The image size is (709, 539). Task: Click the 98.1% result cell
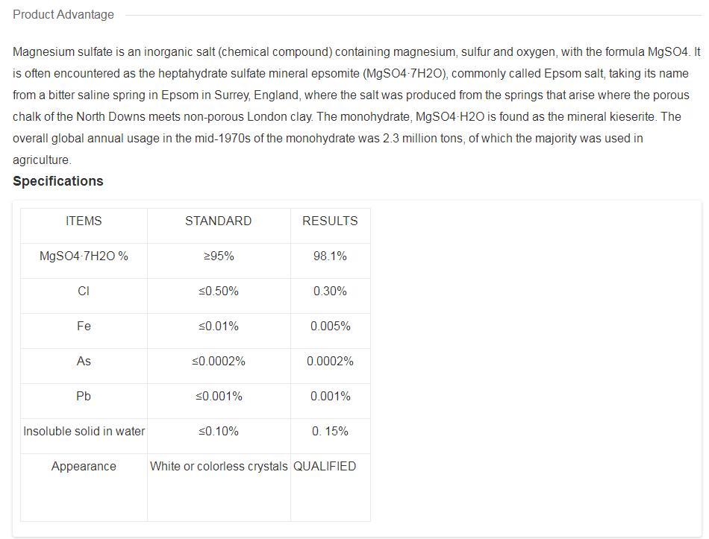click(x=330, y=256)
